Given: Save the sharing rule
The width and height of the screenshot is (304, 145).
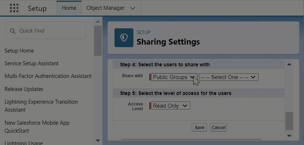Looking at the screenshot, I should [199, 128].
